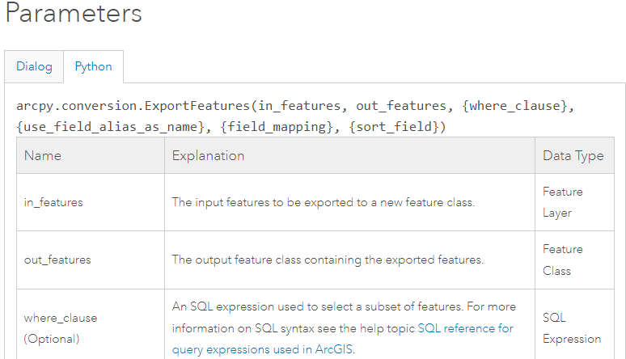Click the Feature Class data type cell
The width and height of the screenshot is (626, 359).
tap(574, 260)
